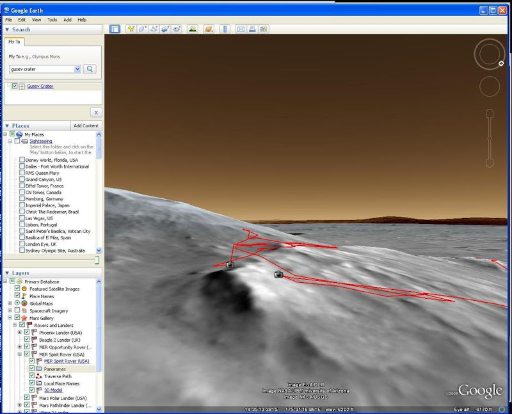Expand the Phoenix Lander (USA) tree node
Image resolution: width=512 pixels, height=414 pixels.
coord(19,333)
